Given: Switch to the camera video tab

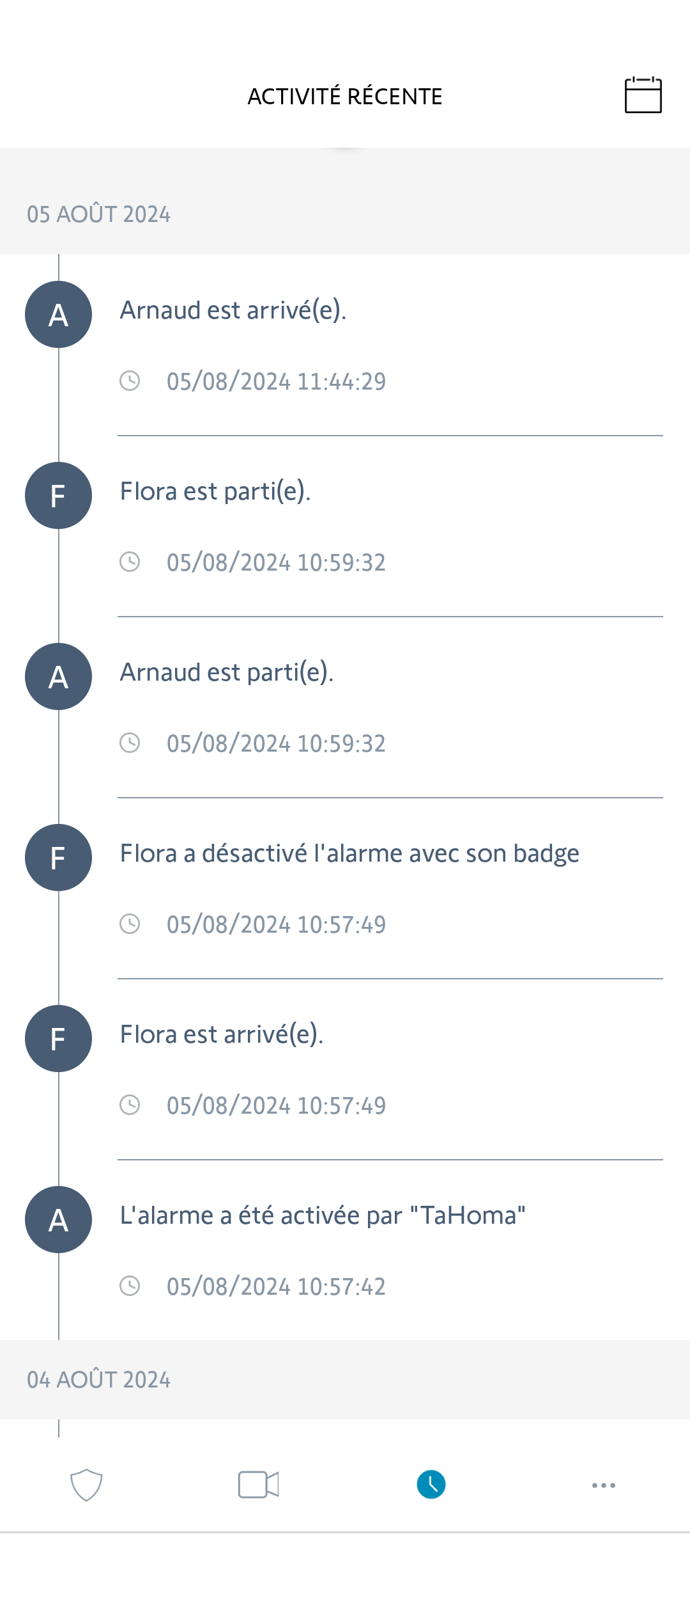Looking at the screenshot, I should 258,1485.
